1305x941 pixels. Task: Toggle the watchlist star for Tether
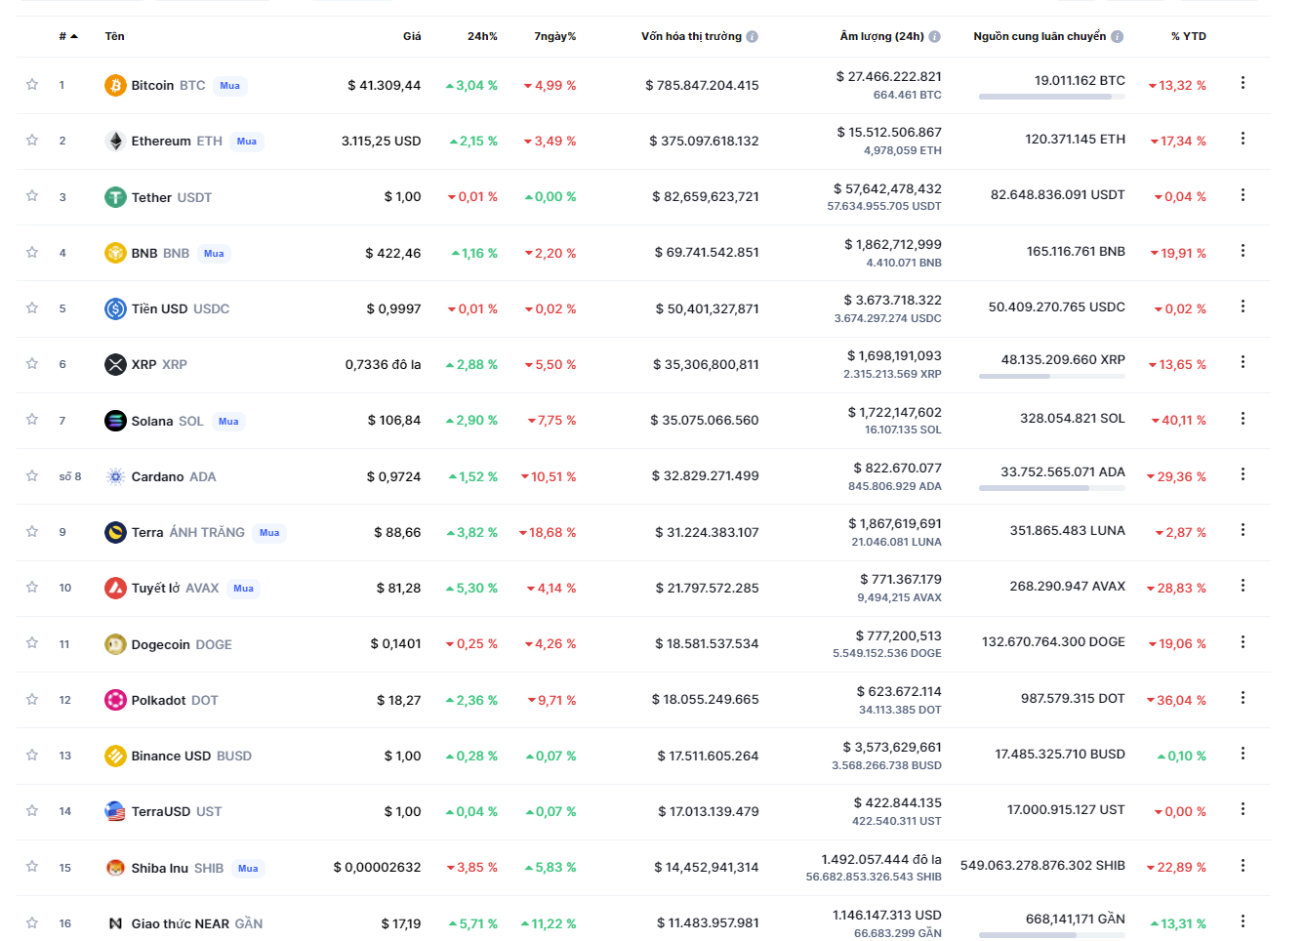click(x=32, y=195)
